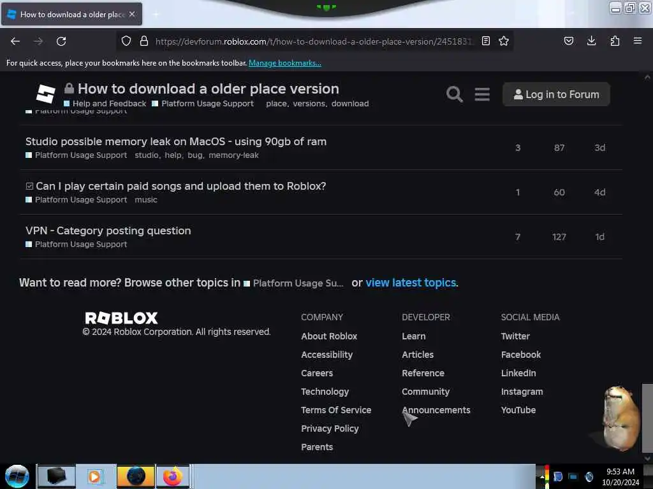The width and height of the screenshot is (653, 489).
Task: Open Facebook social link
Action: [x=521, y=355]
